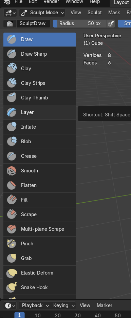Choose the Inflate sculpt tool
Screen dimensions: 131x318
point(40,127)
